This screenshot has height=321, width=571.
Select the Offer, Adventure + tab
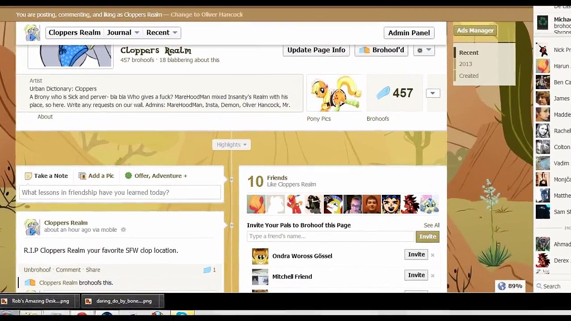pyautogui.click(x=156, y=176)
